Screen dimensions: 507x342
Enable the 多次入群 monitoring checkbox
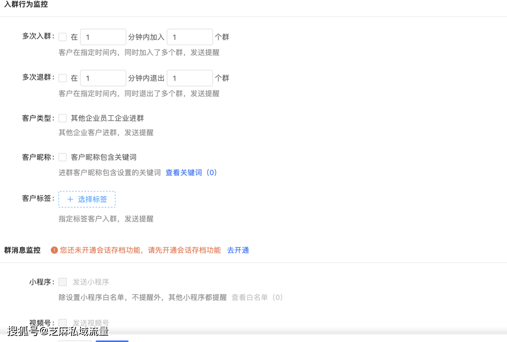coord(62,37)
